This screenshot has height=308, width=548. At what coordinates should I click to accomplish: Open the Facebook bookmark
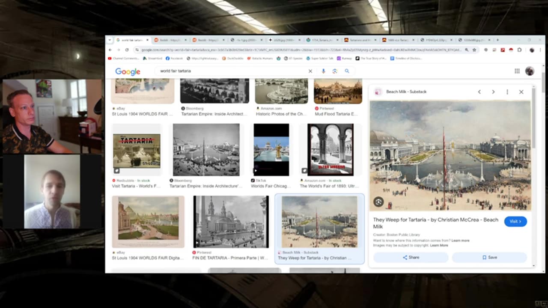(x=175, y=58)
